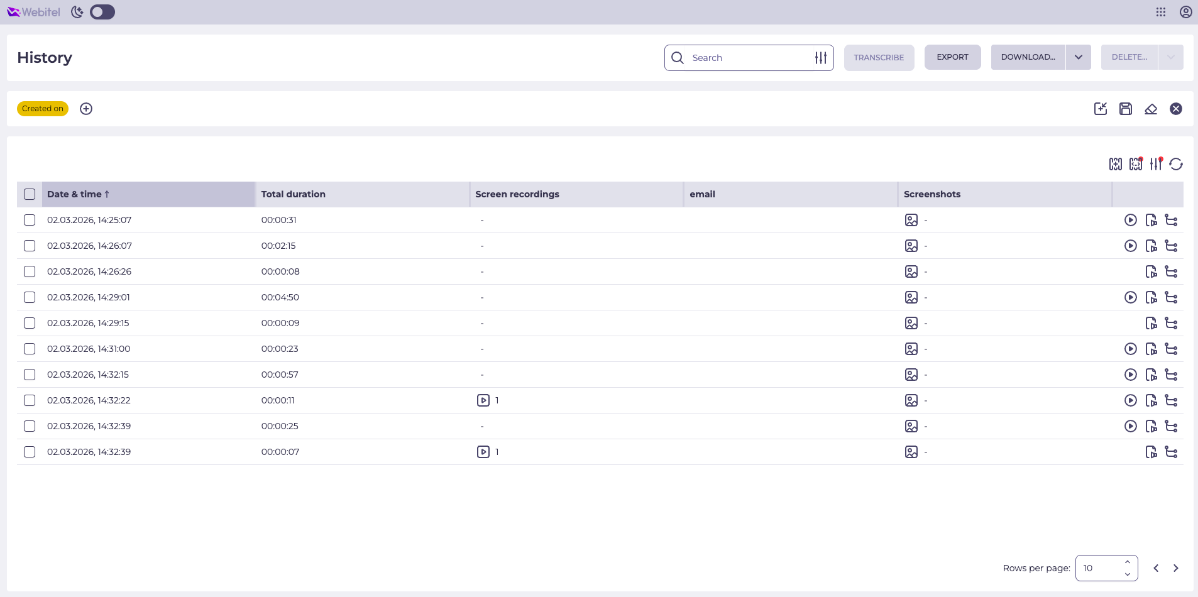Expand the Download options arrow
This screenshot has width=1198, height=597.
(x=1079, y=57)
